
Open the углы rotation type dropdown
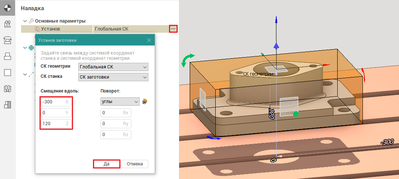point(120,102)
